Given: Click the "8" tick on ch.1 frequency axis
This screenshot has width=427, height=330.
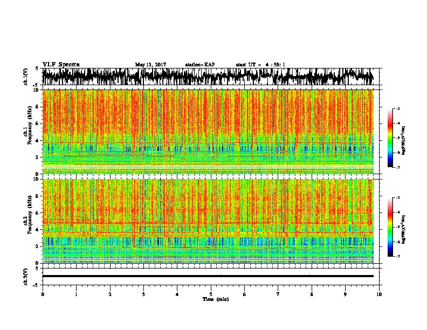Looking at the screenshot, I should 38,107.
